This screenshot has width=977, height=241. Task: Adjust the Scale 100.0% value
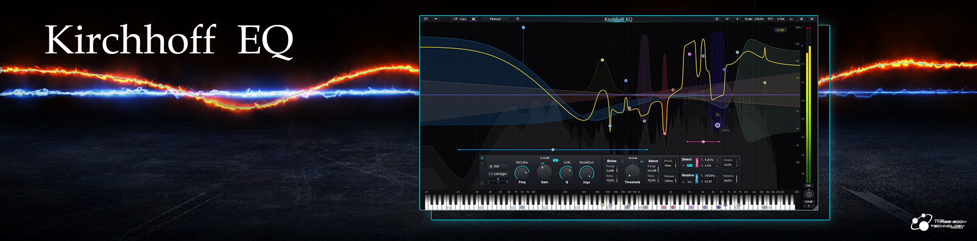754,19
